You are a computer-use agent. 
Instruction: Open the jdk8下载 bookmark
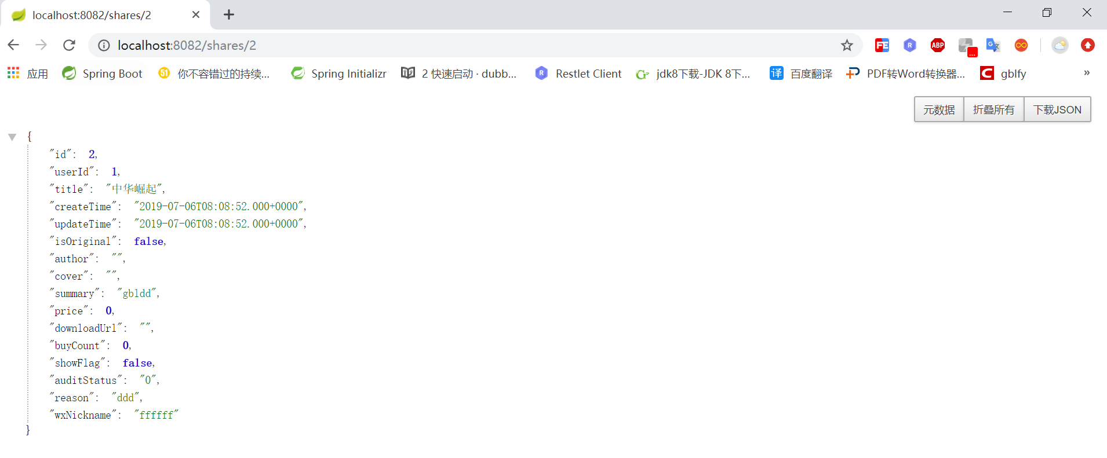point(693,74)
